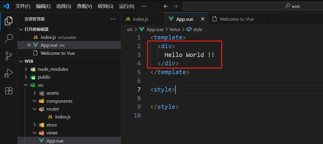323x144 pixels.
Task: Open the Run and Debug view icon
Action: click(x=9, y=73)
